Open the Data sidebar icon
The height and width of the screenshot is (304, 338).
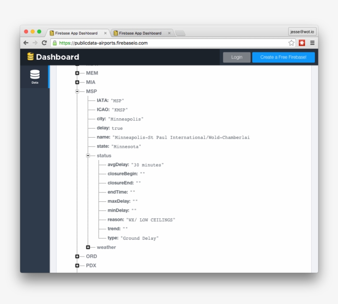pos(35,77)
